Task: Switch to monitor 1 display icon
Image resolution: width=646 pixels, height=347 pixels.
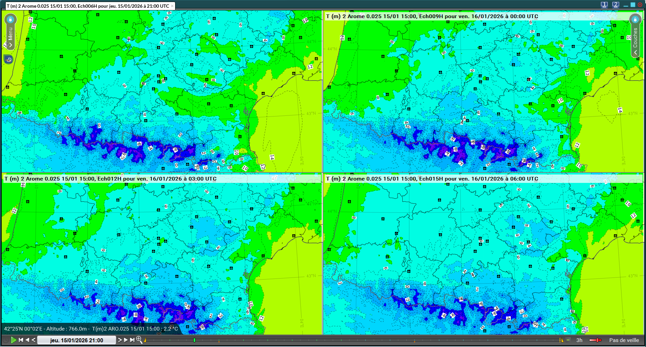Action: pos(604,5)
